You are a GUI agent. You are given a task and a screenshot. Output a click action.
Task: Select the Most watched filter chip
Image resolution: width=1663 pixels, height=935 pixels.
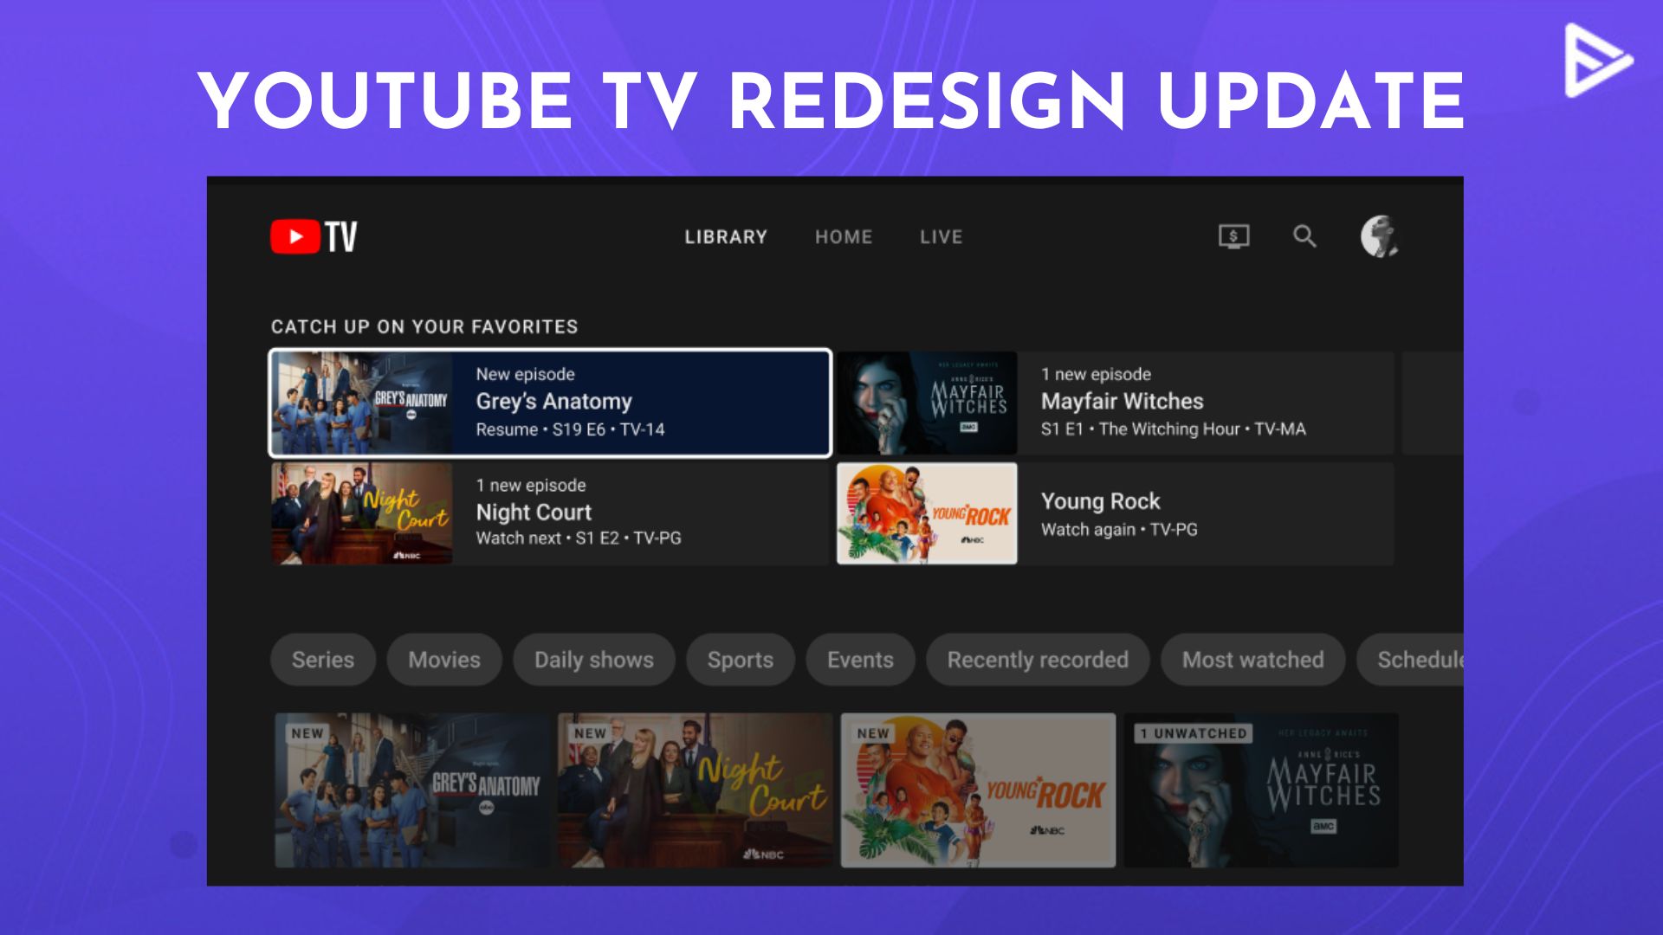click(1253, 660)
